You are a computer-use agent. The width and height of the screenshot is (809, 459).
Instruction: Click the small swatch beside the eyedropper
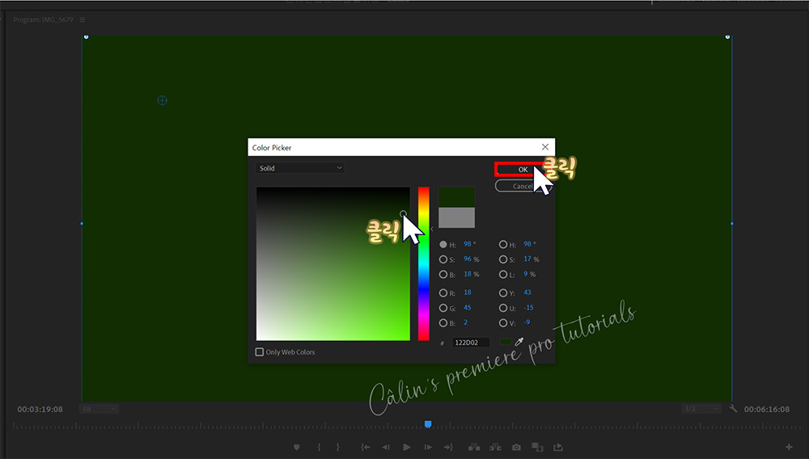pyautogui.click(x=506, y=342)
